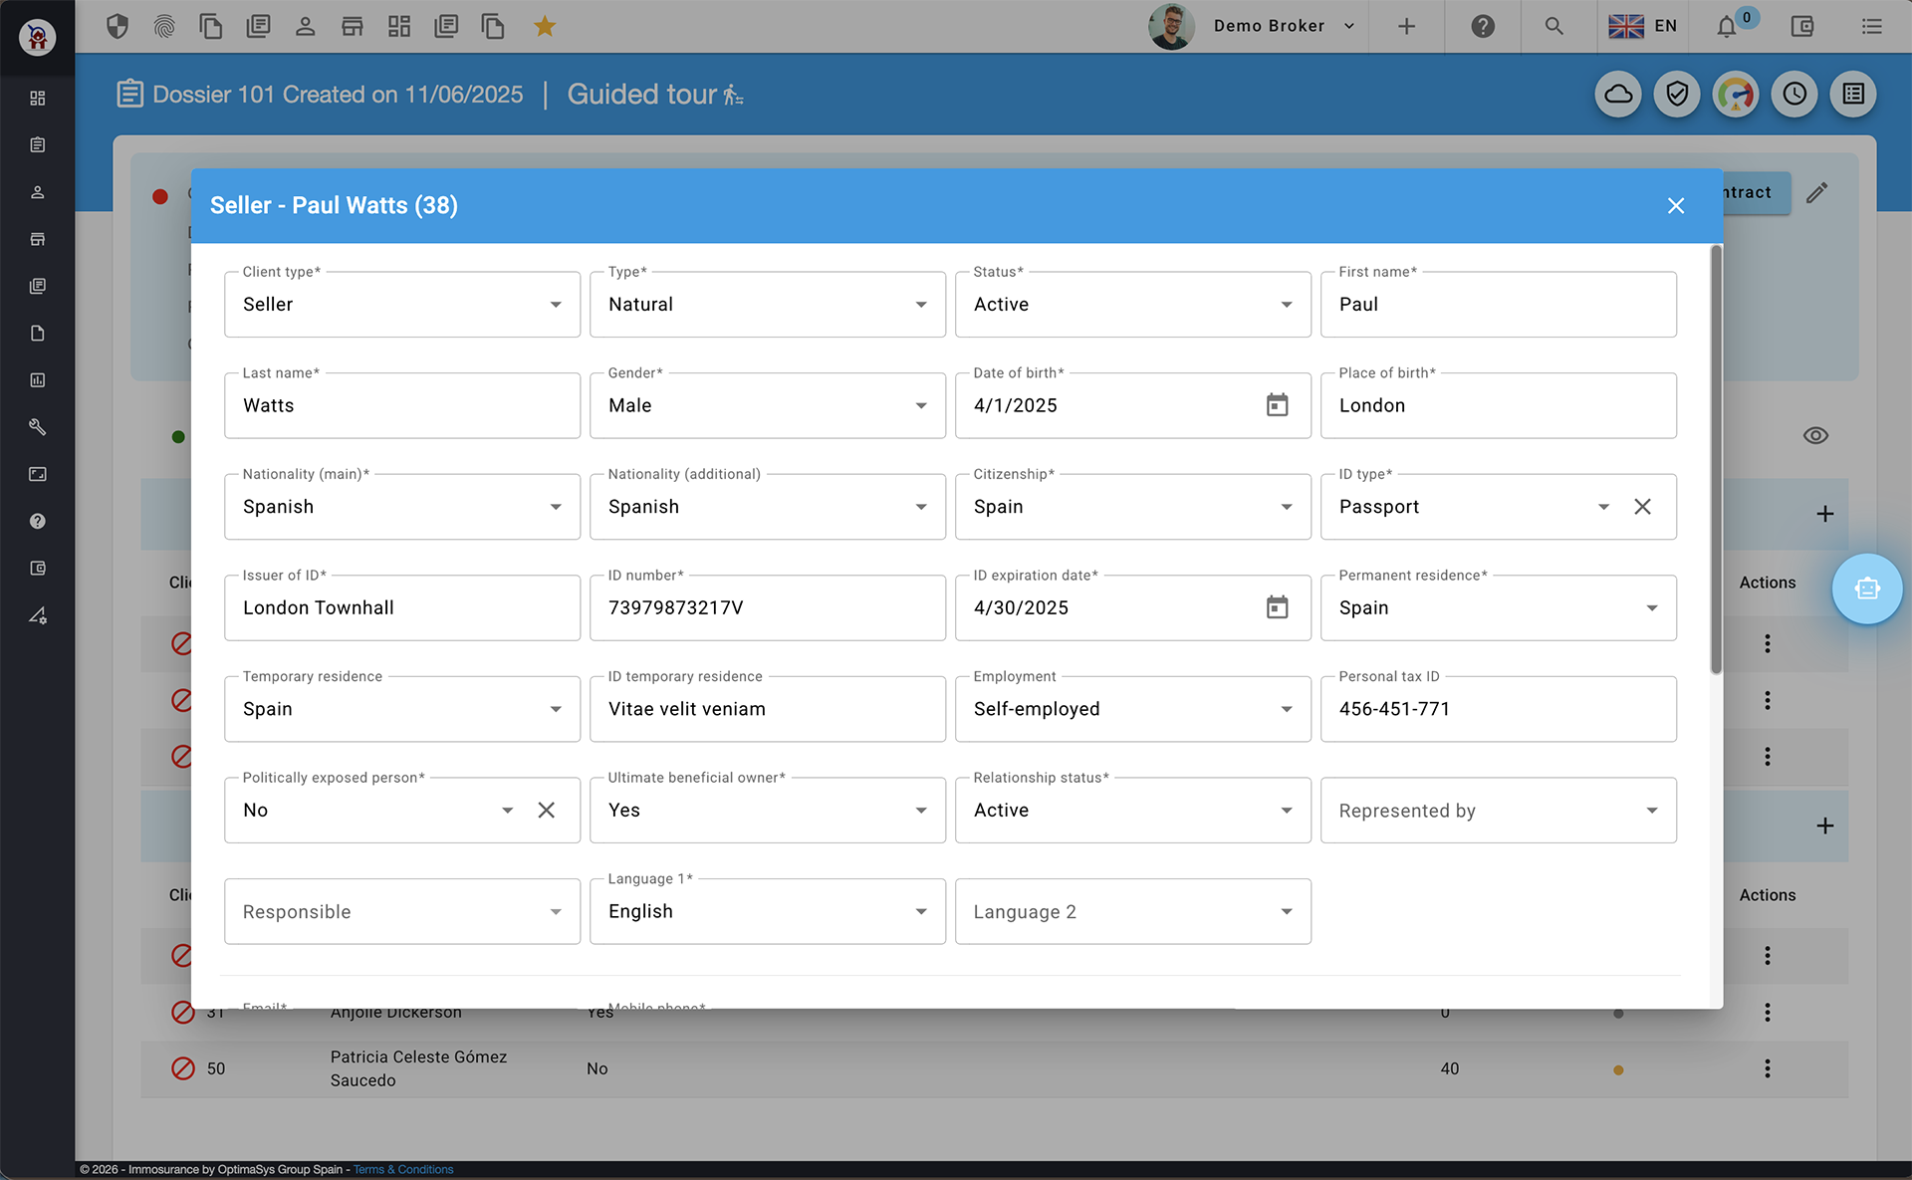Open the Terms & Conditions link in the footer
Screen dimensions: 1912x1180
[x=402, y=1169]
